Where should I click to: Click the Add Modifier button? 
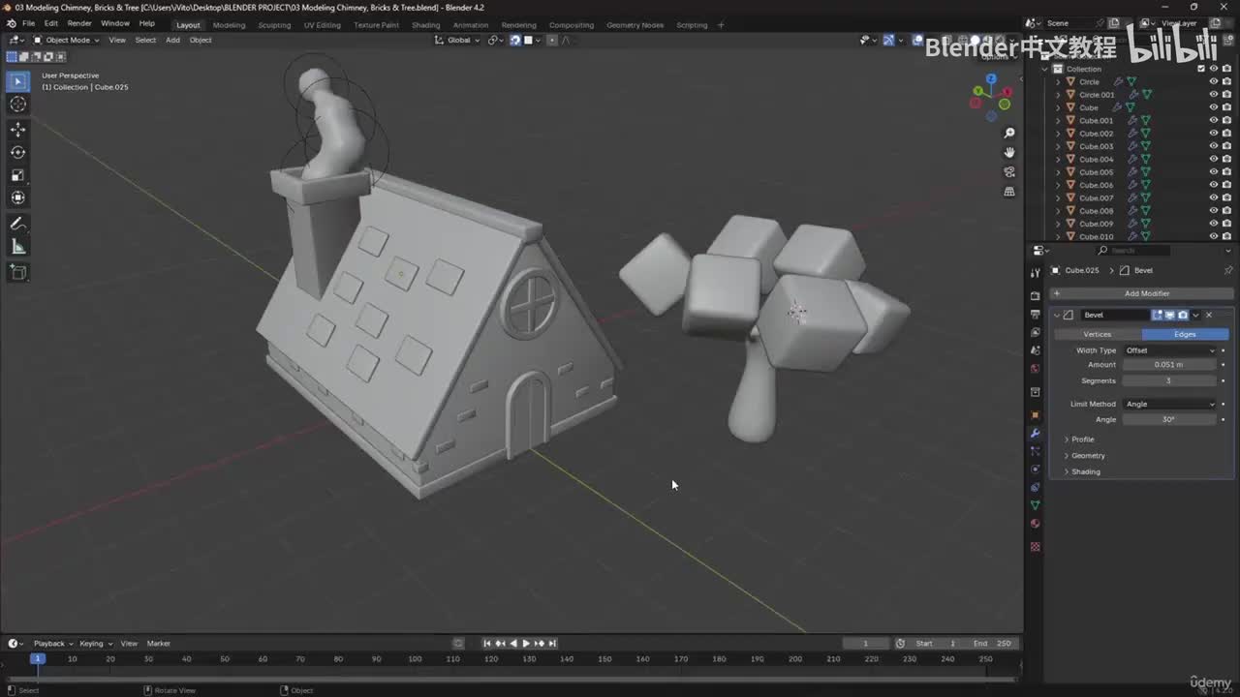click(x=1141, y=293)
